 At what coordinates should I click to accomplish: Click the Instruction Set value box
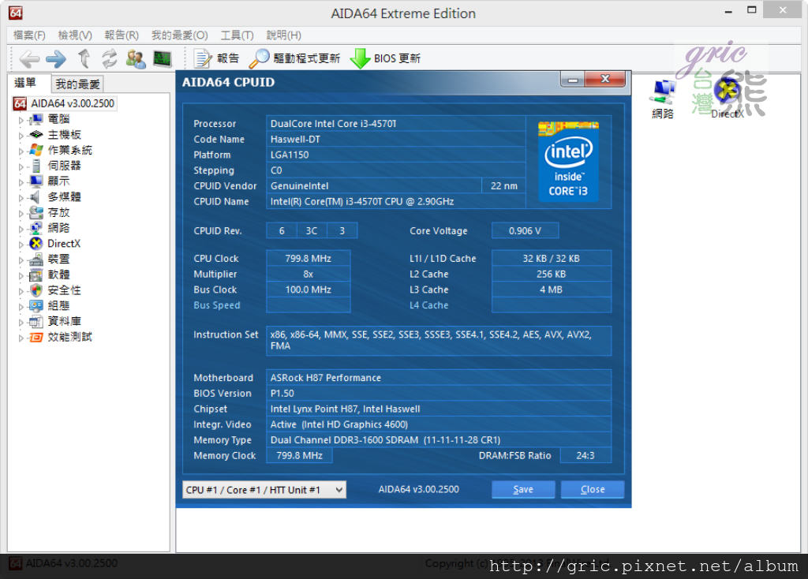[439, 341]
